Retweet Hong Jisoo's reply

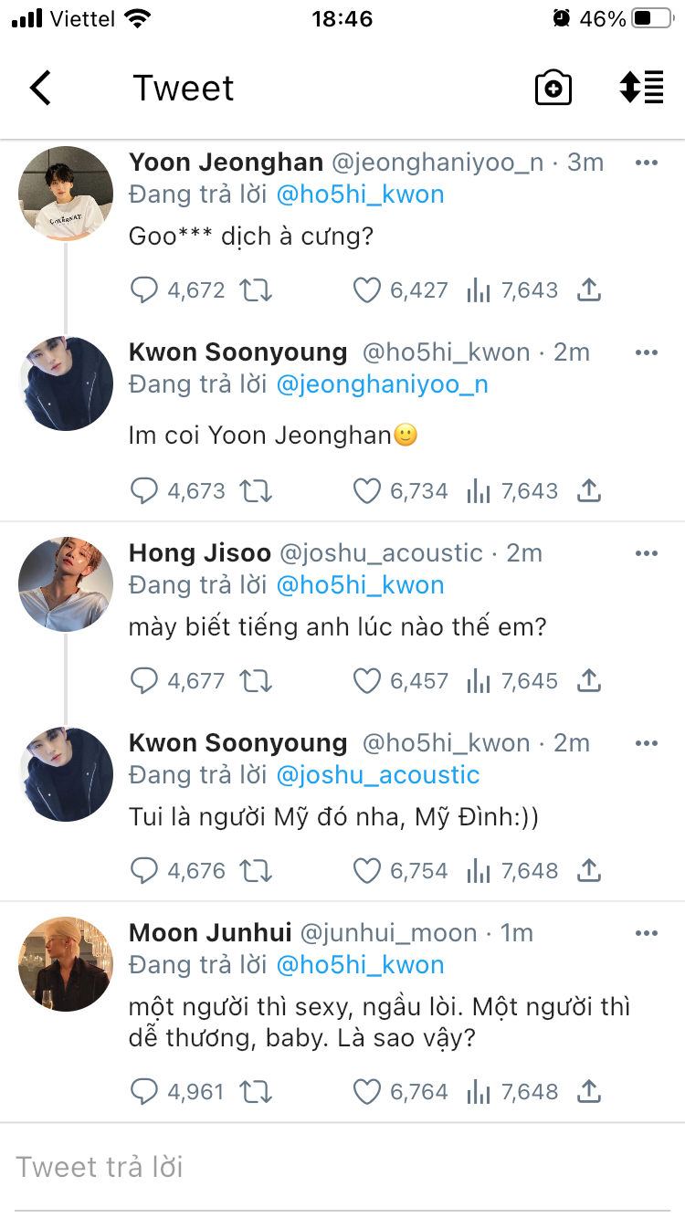[x=256, y=681]
